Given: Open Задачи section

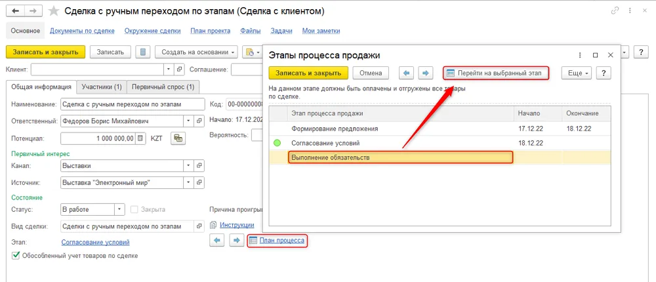Looking at the screenshot, I should pos(281,31).
